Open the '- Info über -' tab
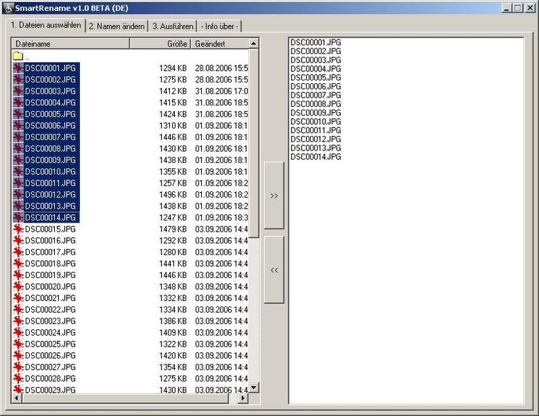539x416 pixels. point(220,26)
